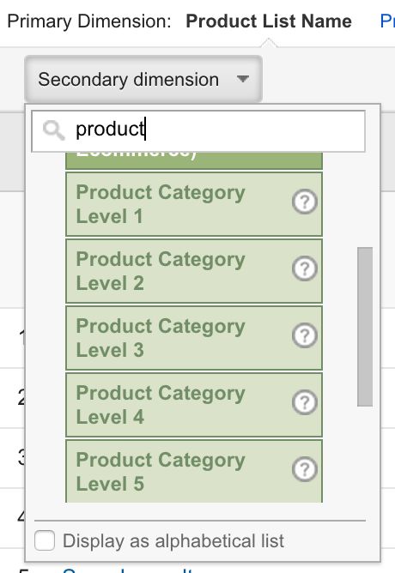Select Product Category Level 1 dimension
This screenshot has height=573, width=395.
click(194, 204)
